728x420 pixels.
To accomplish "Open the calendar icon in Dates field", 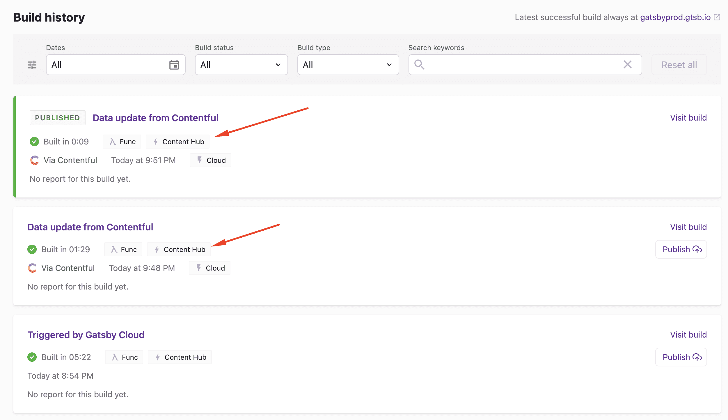I will pyautogui.click(x=174, y=65).
